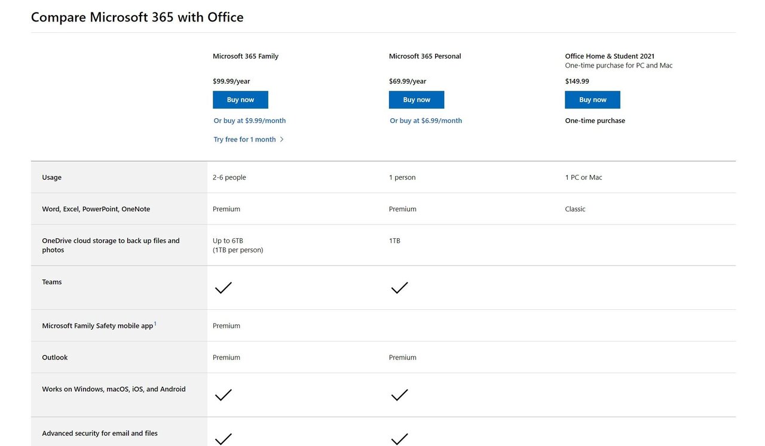The height and width of the screenshot is (446, 765).
Task: Click the Personal checkmark for Works on Windows row
Action: pyautogui.click(x=399, y=395)
